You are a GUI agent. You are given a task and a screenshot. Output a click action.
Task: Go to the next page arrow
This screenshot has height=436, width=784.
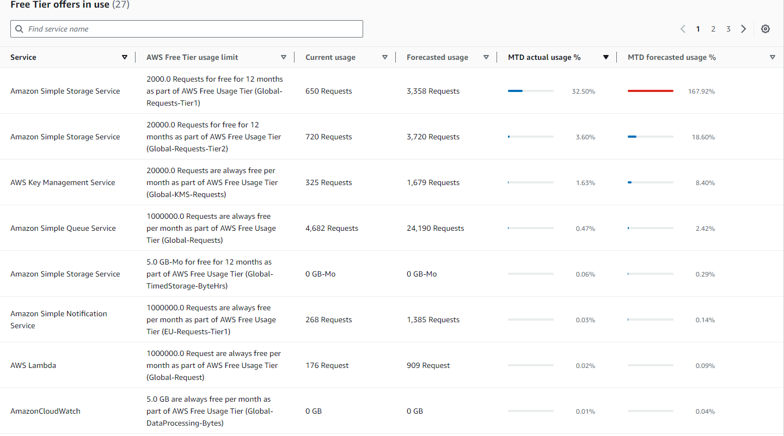click(744, 29)
